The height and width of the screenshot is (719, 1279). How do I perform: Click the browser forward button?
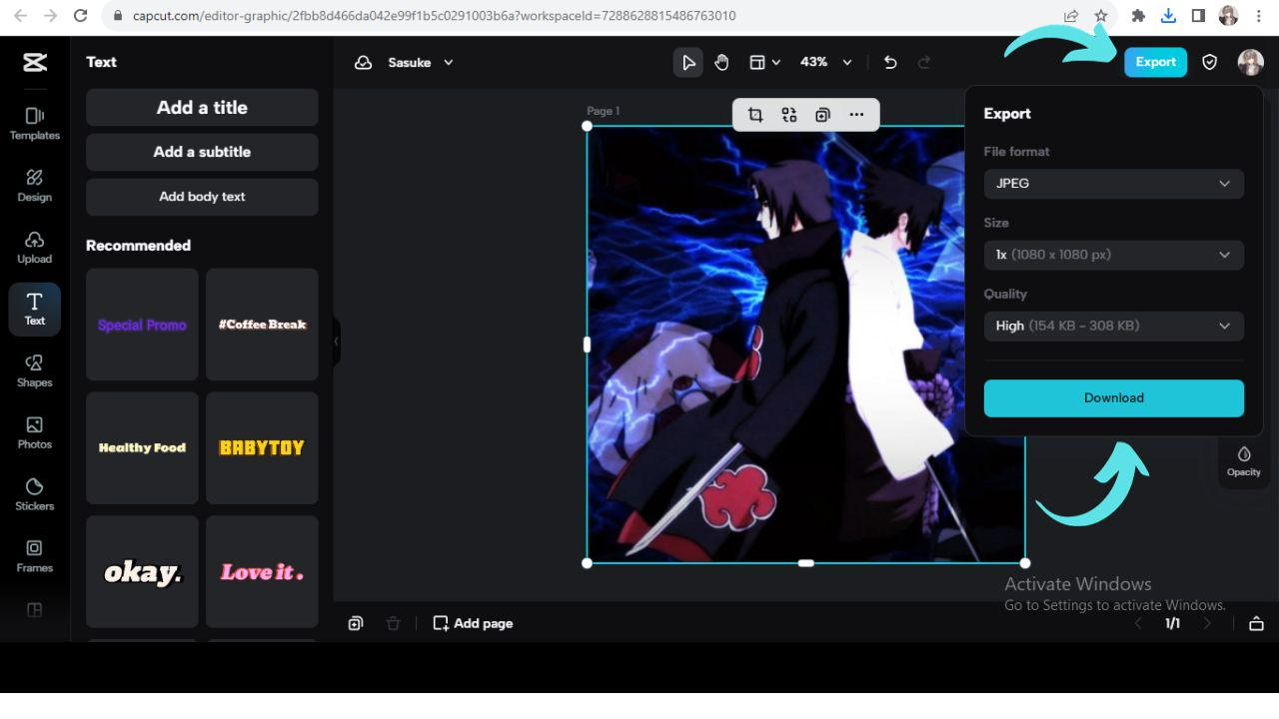(51, 16)
